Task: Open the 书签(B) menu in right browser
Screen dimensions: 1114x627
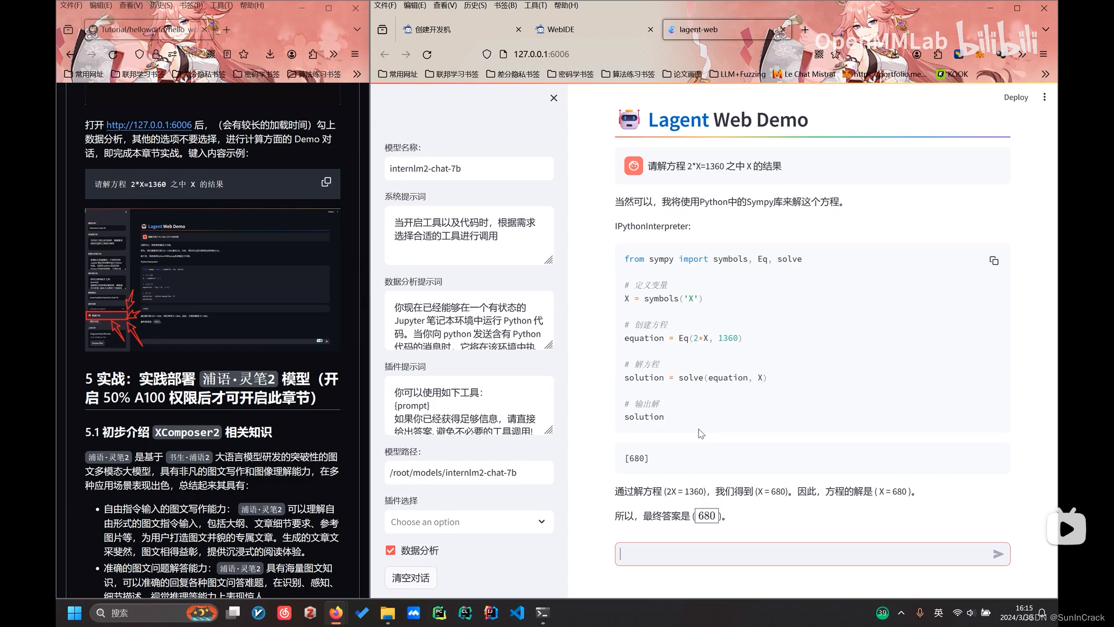Action: (x=505, y=5)
